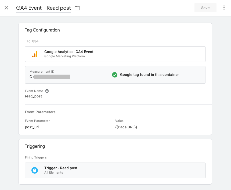Click the Measurement ID value field
This screenshot has height=190, width=231.
click(x=50, y=77)
